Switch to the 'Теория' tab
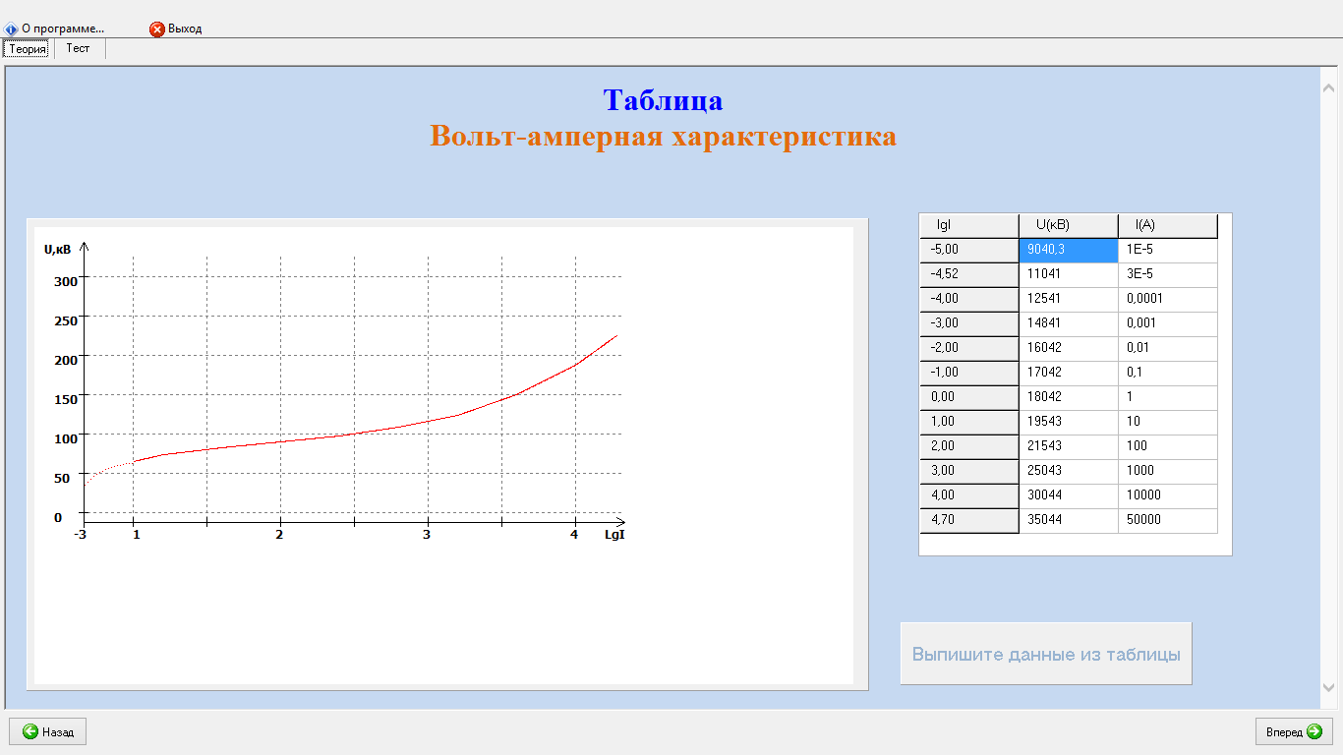Image resolution: width=1343 pixels, height=755 pixels. click(29, 48)
